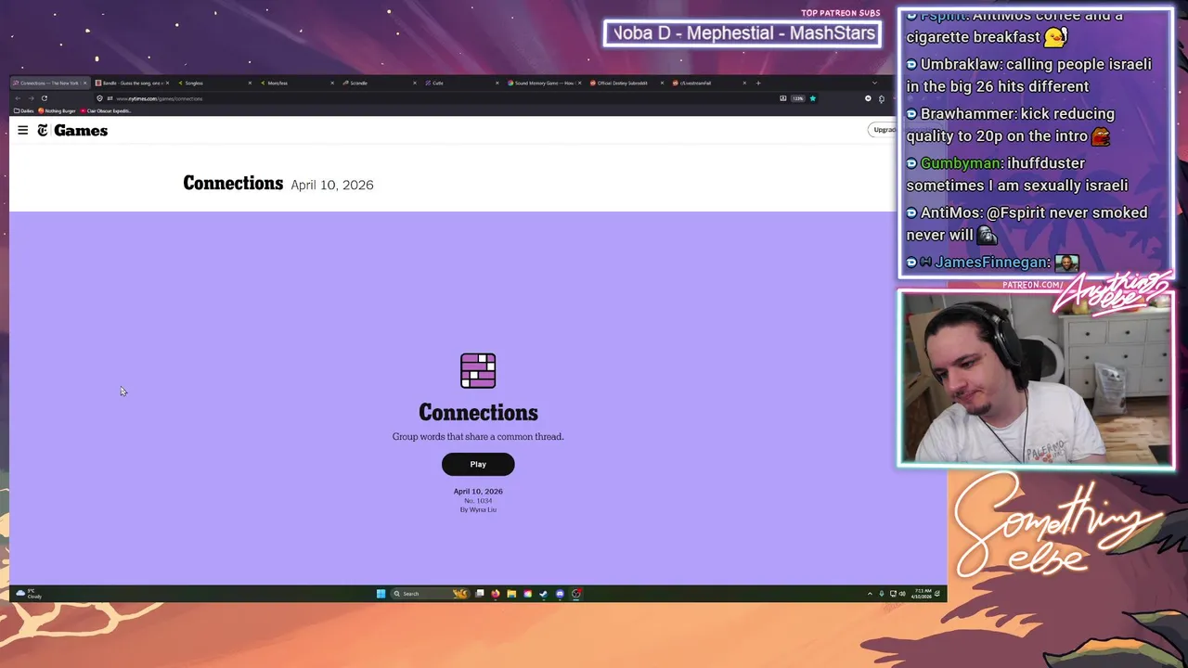Screen dimensions: 1188x668
Task: Open the Windows Start menu
Action: (x=381, y=594)
